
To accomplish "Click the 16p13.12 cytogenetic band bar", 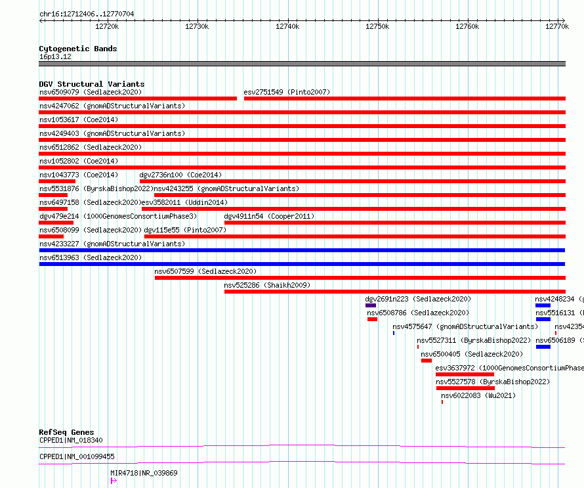I will pos(302,64).
